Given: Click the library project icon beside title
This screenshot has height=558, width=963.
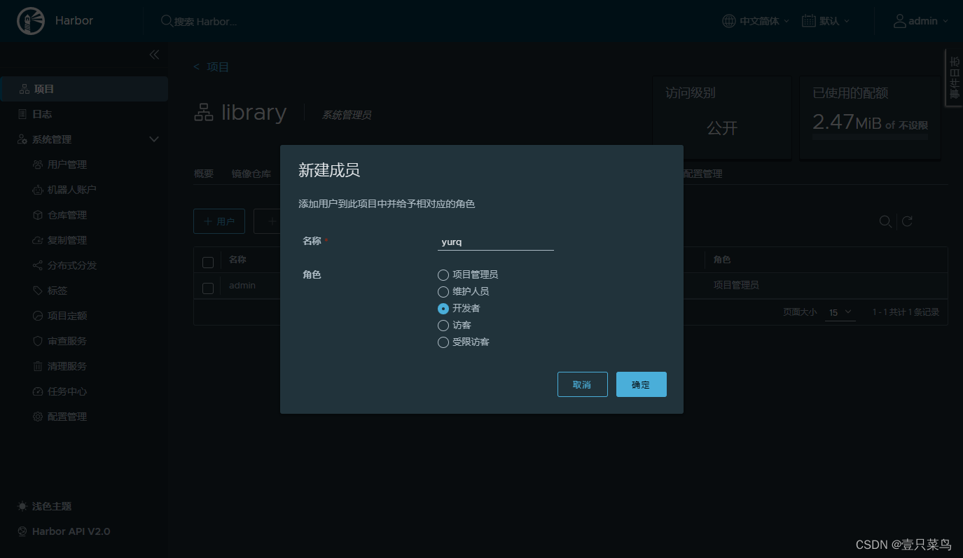Looking at the screenshot, I should tap(204, 112).
